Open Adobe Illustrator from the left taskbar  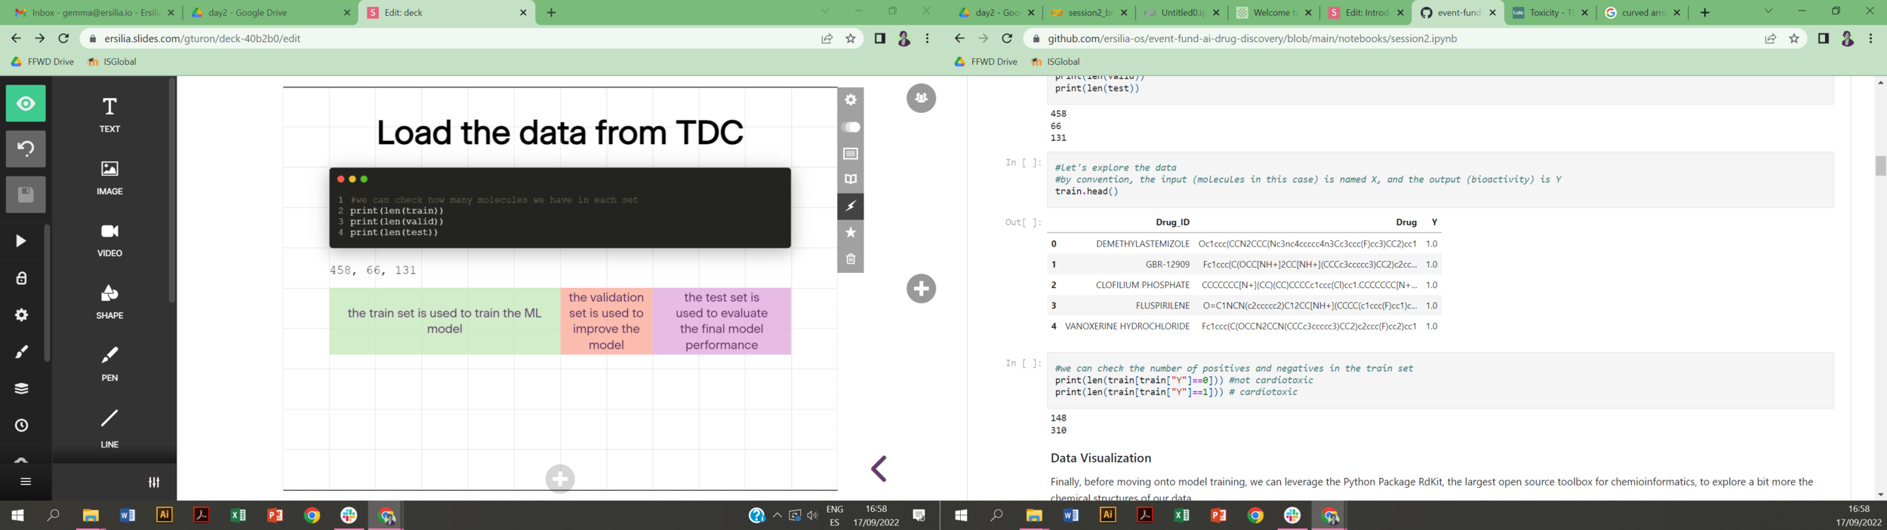pyautogui.click(x=164, y=515)
